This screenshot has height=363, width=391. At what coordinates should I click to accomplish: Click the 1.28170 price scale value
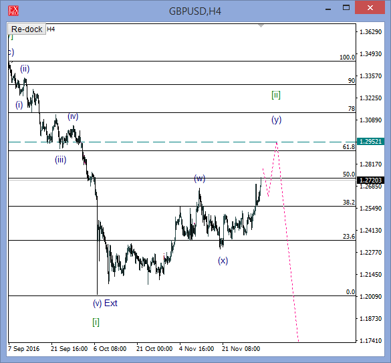click(370, 164)
